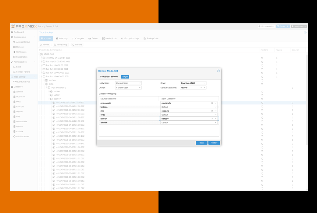Image resolution: width=317 pixels, height=213 pixels.
Task: Clear the exos-zfs target datastore value
Action: pos(212,111)
